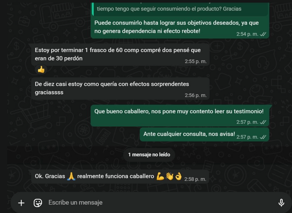Select message 'De diez casi estoy como quería'
This screenshot has width=292, height=213.
120,88
